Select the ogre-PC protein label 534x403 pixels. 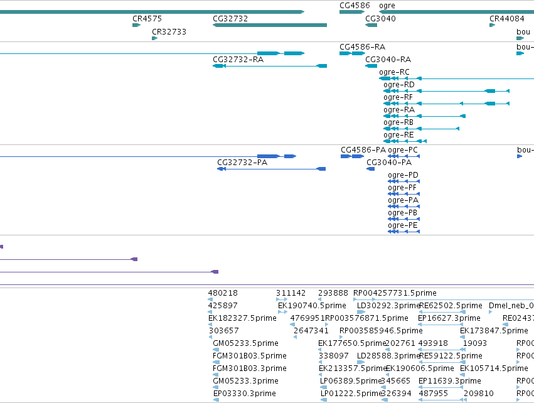(x=403, y=150)
